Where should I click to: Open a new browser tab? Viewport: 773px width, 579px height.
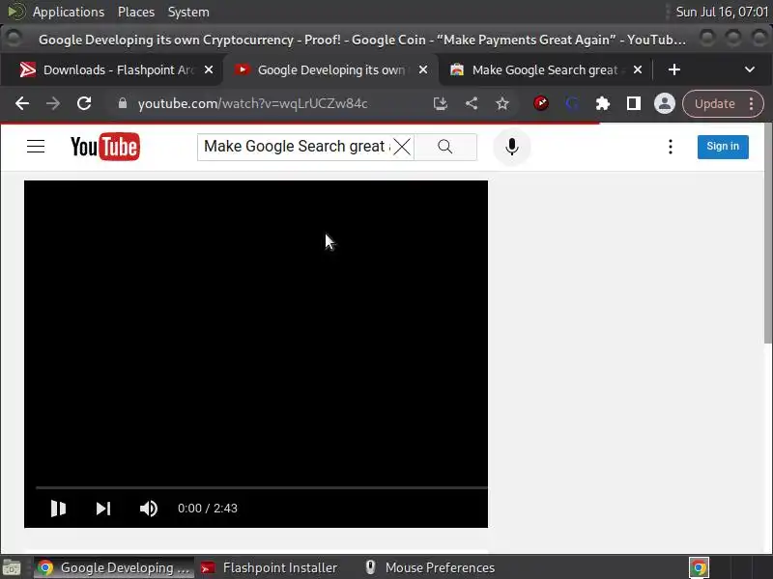tap(673, 69)
